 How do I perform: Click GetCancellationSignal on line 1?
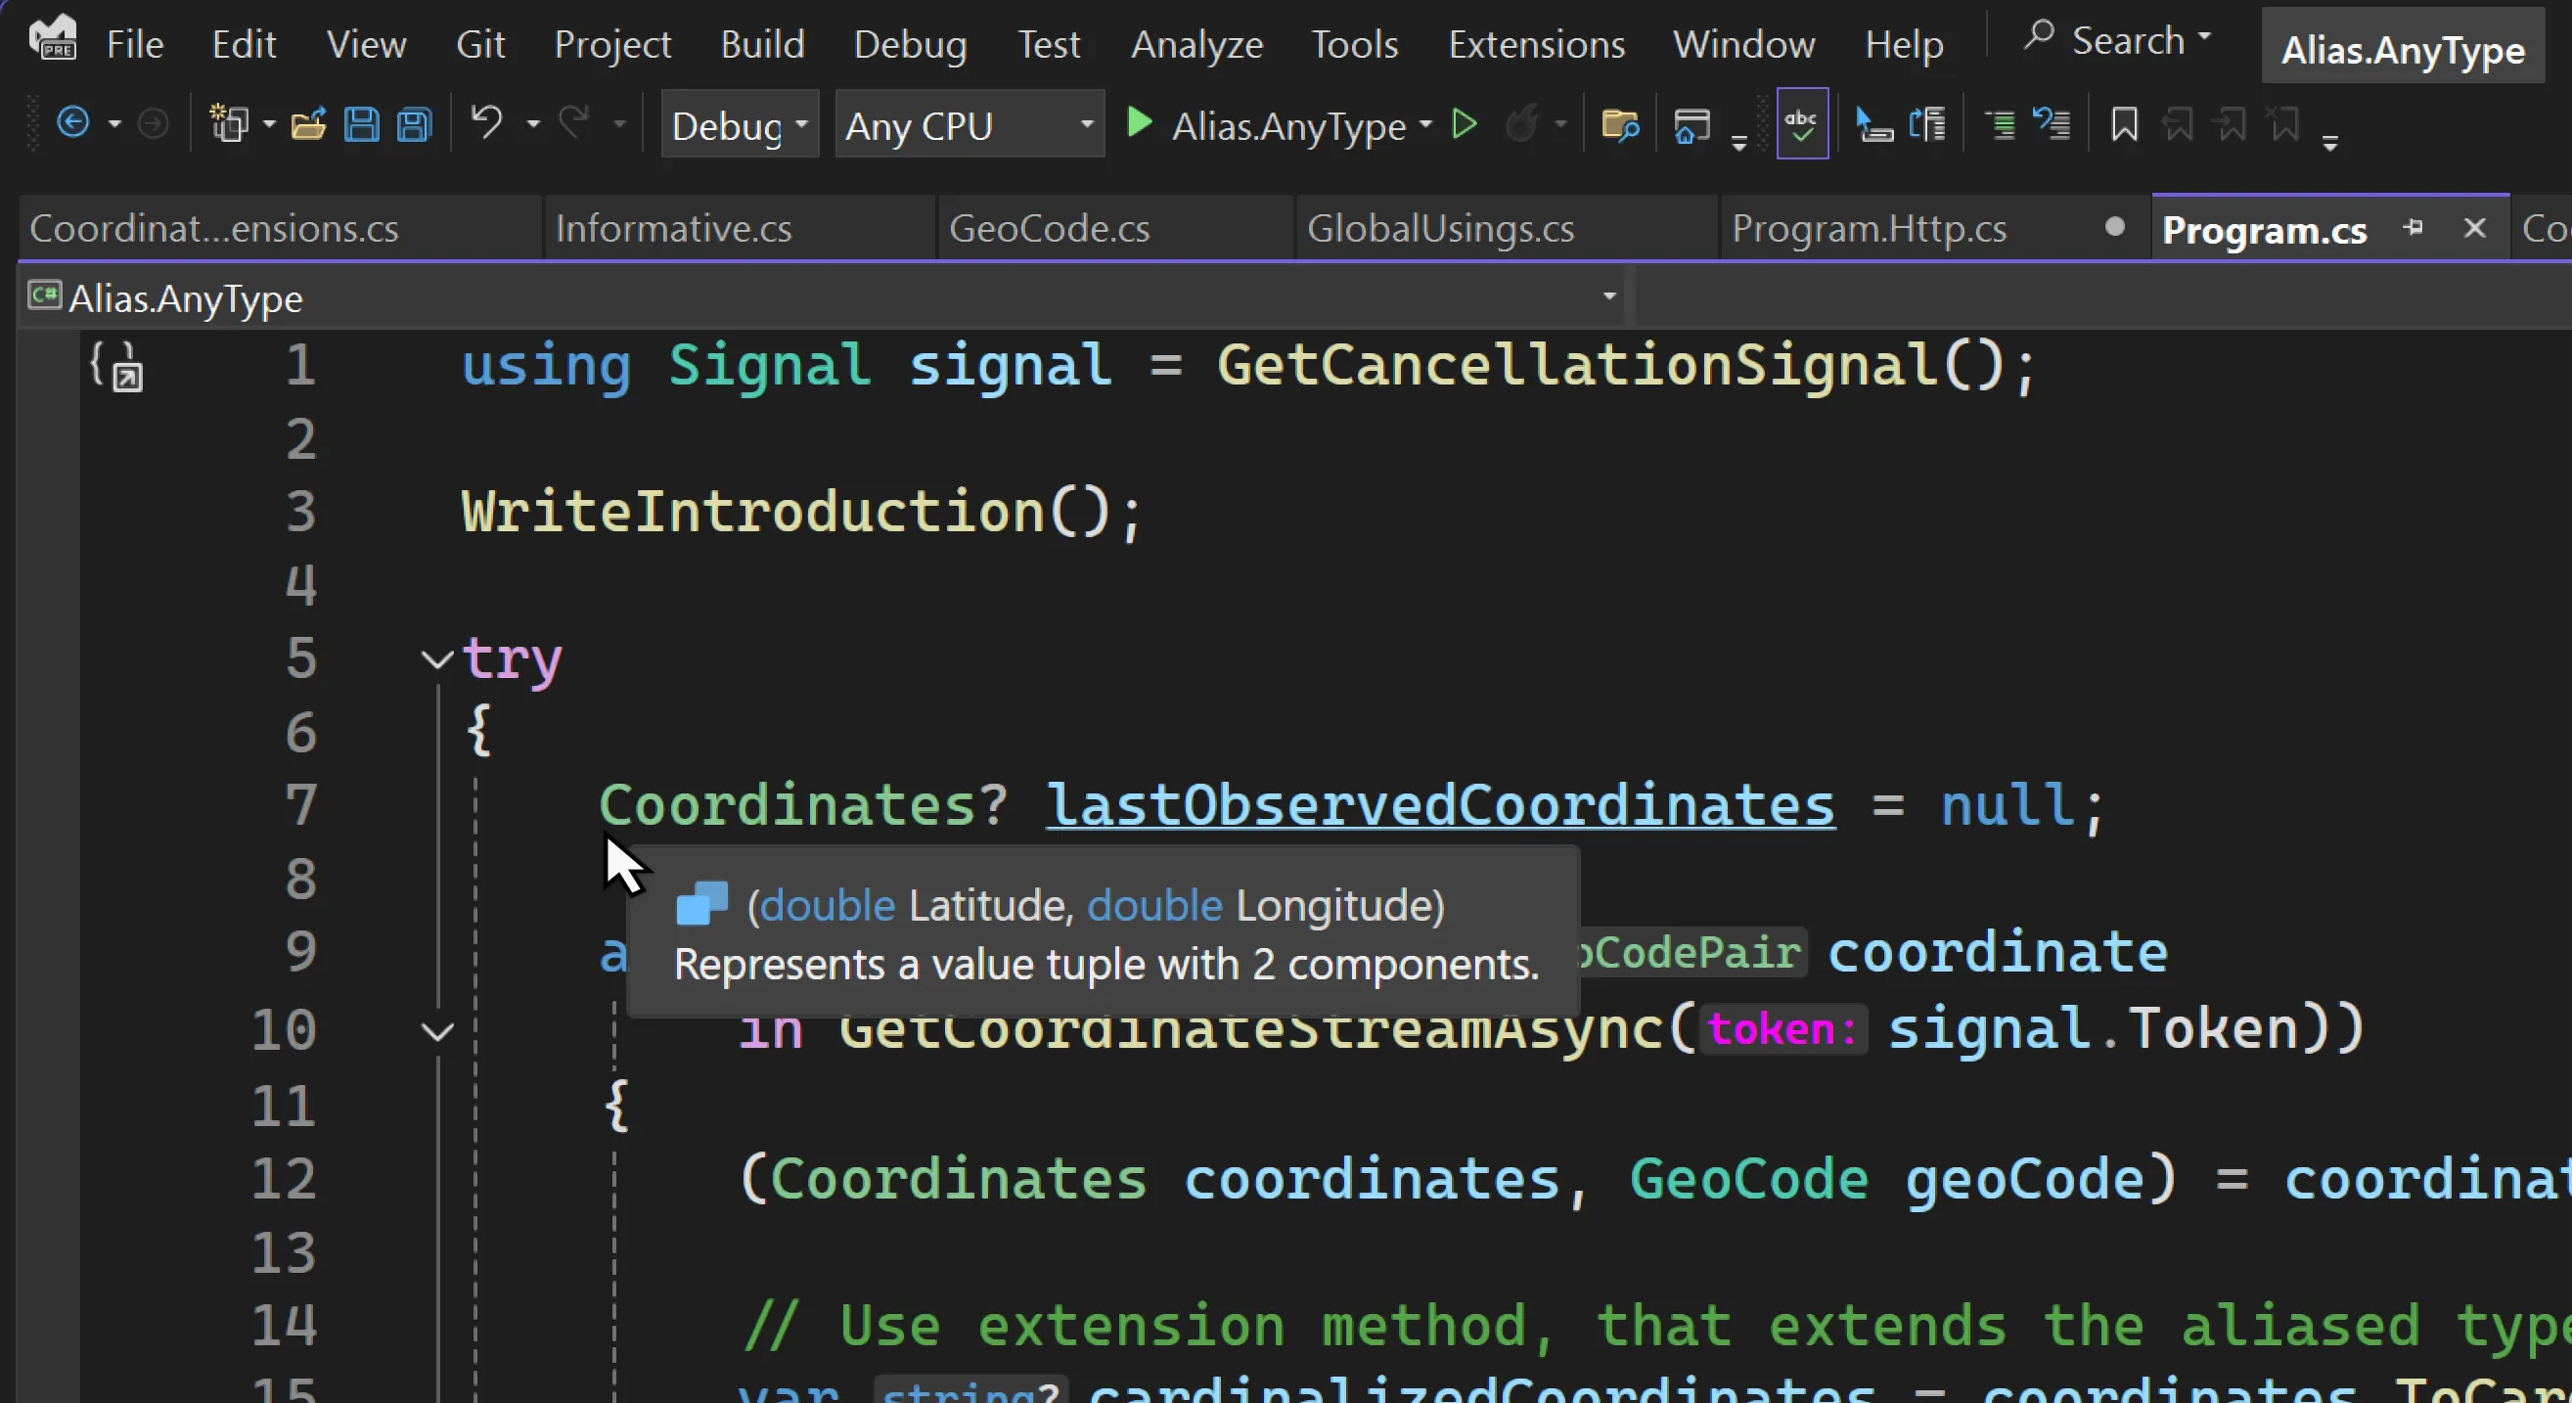point(1579,364)
